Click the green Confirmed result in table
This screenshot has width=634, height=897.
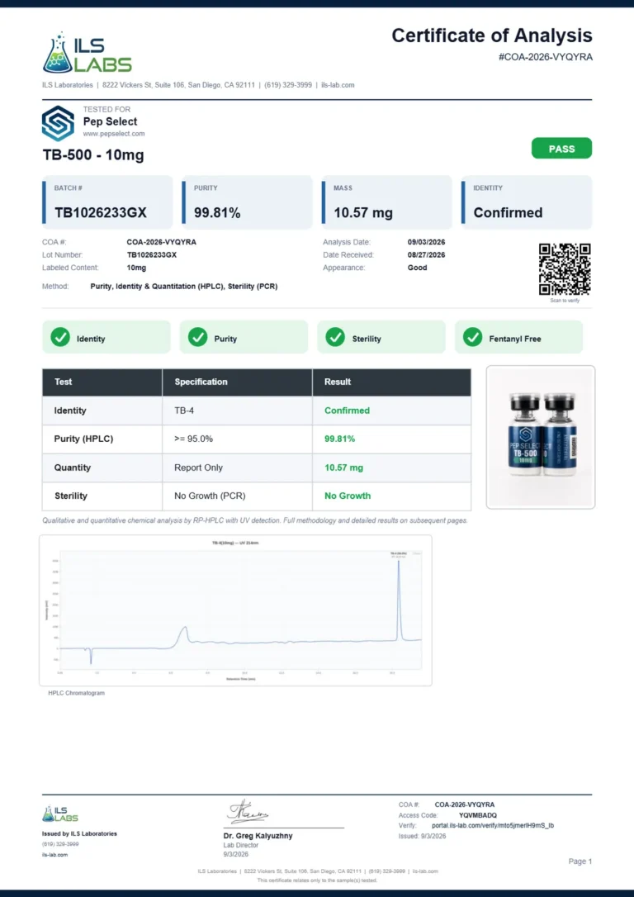(x=347, y=411)
